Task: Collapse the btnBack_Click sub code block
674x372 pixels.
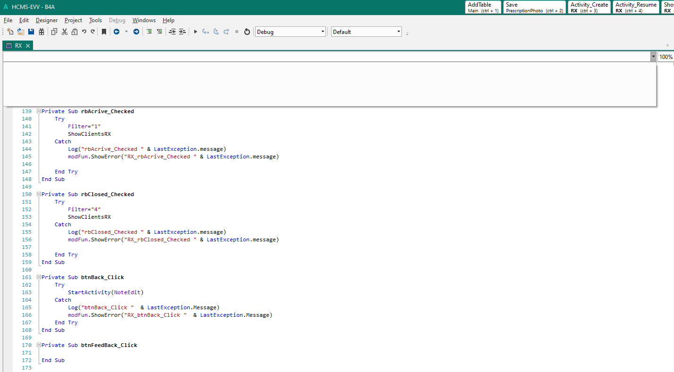Action: point(39,277)
